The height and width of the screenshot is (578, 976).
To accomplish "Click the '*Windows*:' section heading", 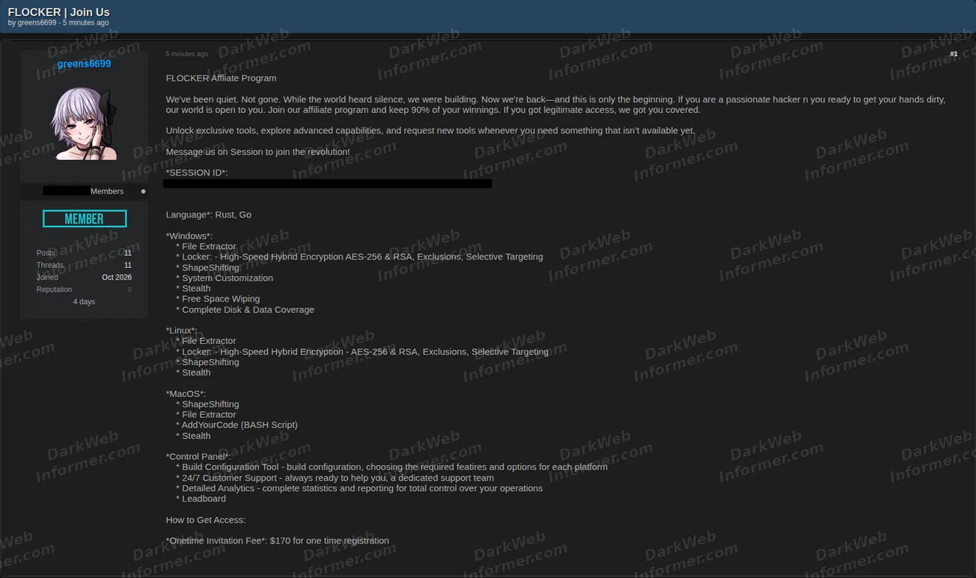I will pyautogui.click(x=189, y=236).
